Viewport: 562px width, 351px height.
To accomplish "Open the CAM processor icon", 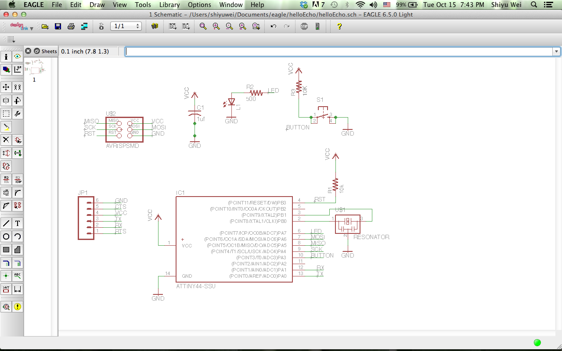I will pyautogui.click(x=84, y=26).
